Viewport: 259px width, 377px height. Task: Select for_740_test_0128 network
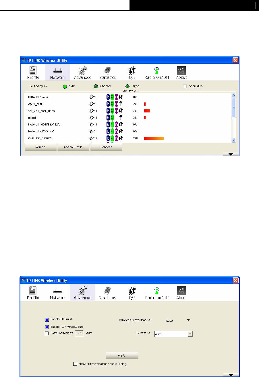coord(128,111)
